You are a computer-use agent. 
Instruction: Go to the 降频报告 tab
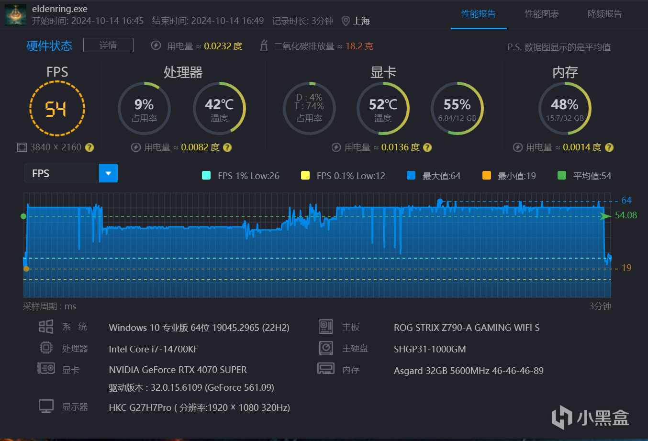(x=605, y=14)
